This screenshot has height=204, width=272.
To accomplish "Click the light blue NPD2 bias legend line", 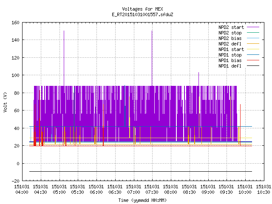I will tap(253, 38).
